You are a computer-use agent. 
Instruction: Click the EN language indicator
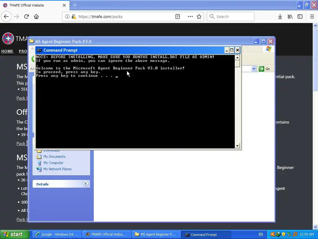point(261,234)
